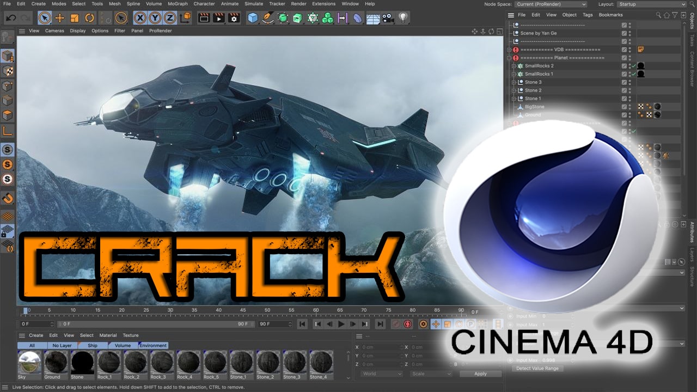Viewport: 697px width, 392px height.
Task: Expand the SmallRocks 2 object
Action: pos(513,66)
